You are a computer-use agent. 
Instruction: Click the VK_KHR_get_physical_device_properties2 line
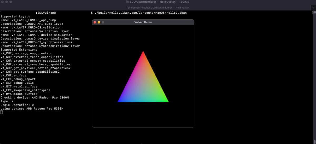(36, 68)
